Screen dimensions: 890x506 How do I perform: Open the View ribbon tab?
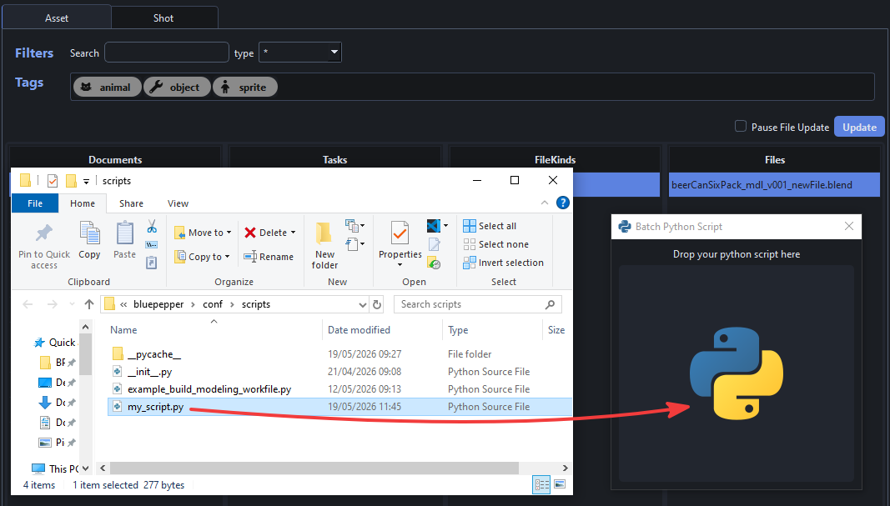(x=178, y=203)
